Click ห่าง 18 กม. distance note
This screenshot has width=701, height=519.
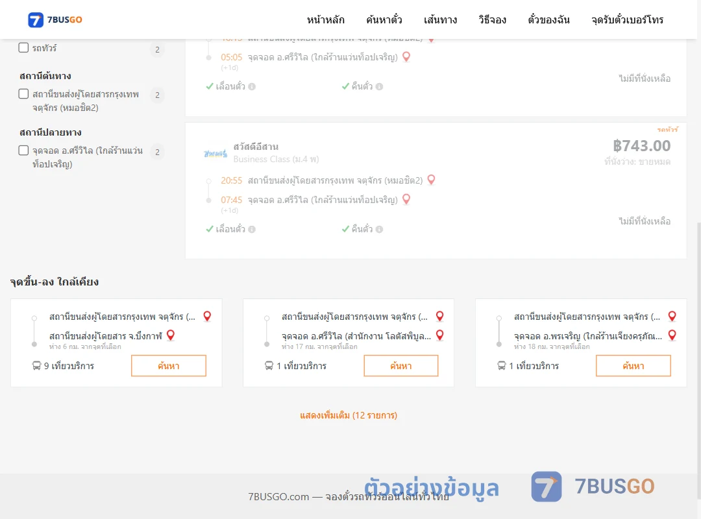pos(552,346)
